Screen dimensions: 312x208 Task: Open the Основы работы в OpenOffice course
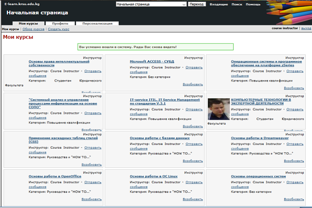pos(55,176)
